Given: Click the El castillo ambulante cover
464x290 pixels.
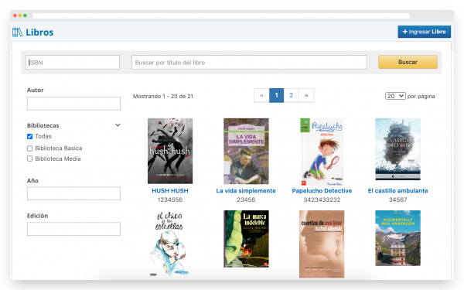Looking at the screenshot, I should [x=398, y=149].
